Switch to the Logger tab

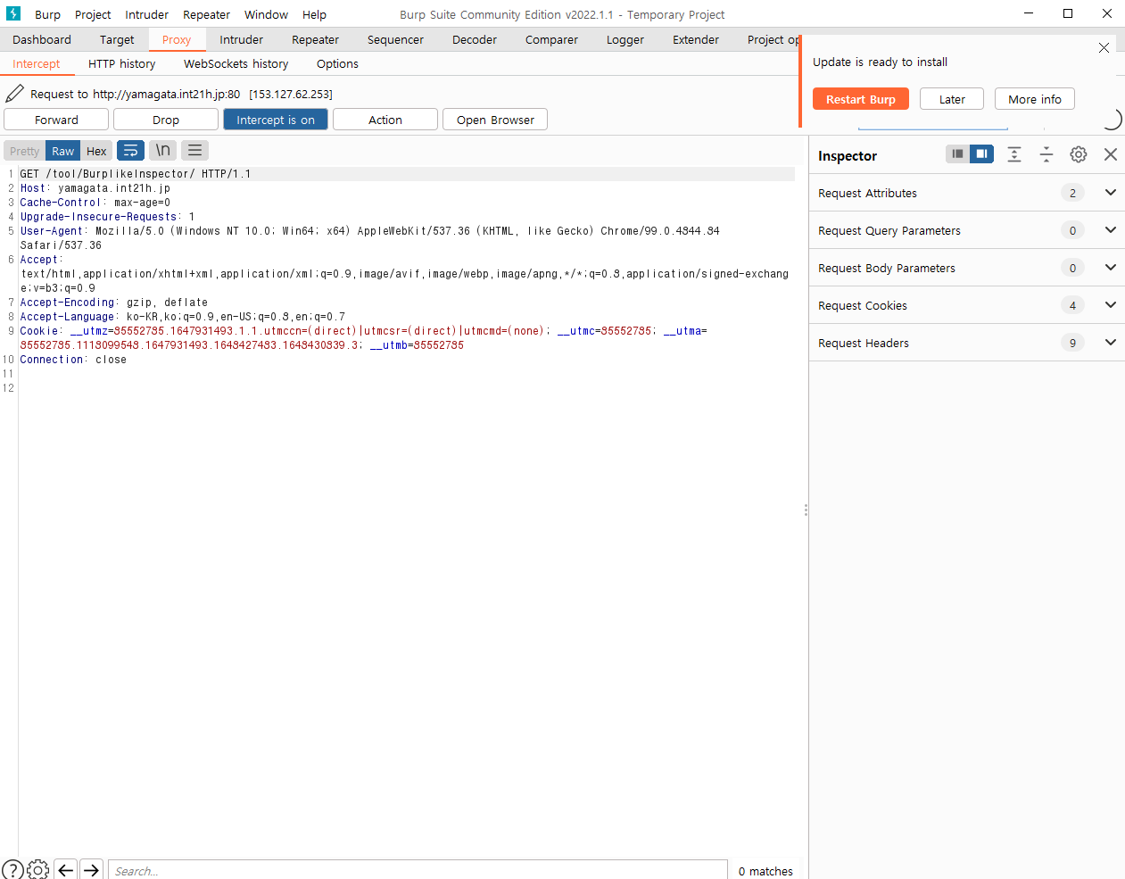[625, 39]
